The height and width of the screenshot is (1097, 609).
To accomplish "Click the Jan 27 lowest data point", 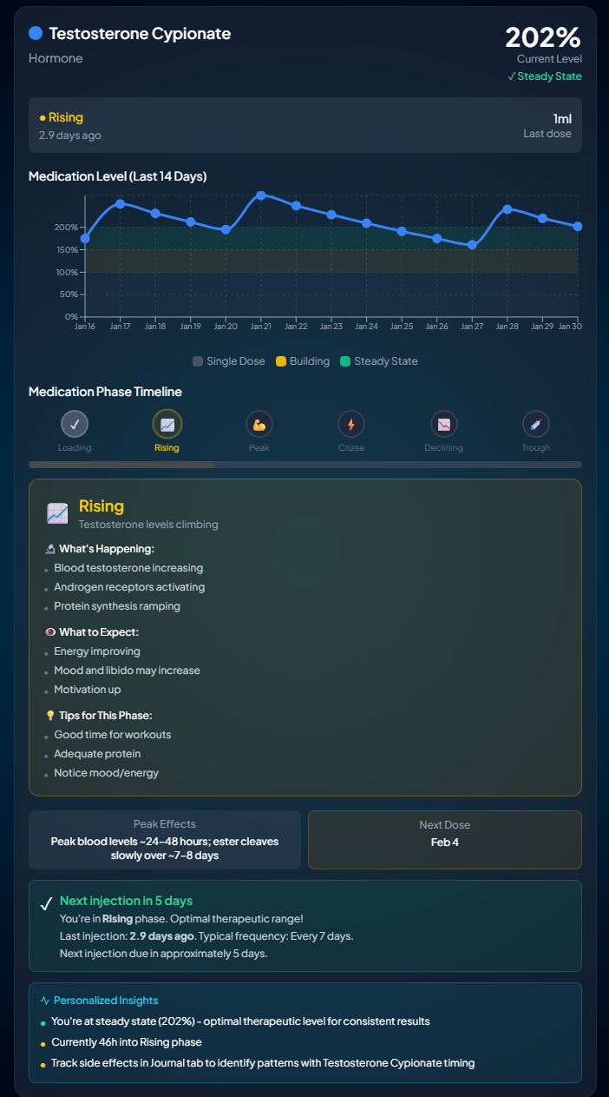I will pyautogui.click(x=472, y=245).
